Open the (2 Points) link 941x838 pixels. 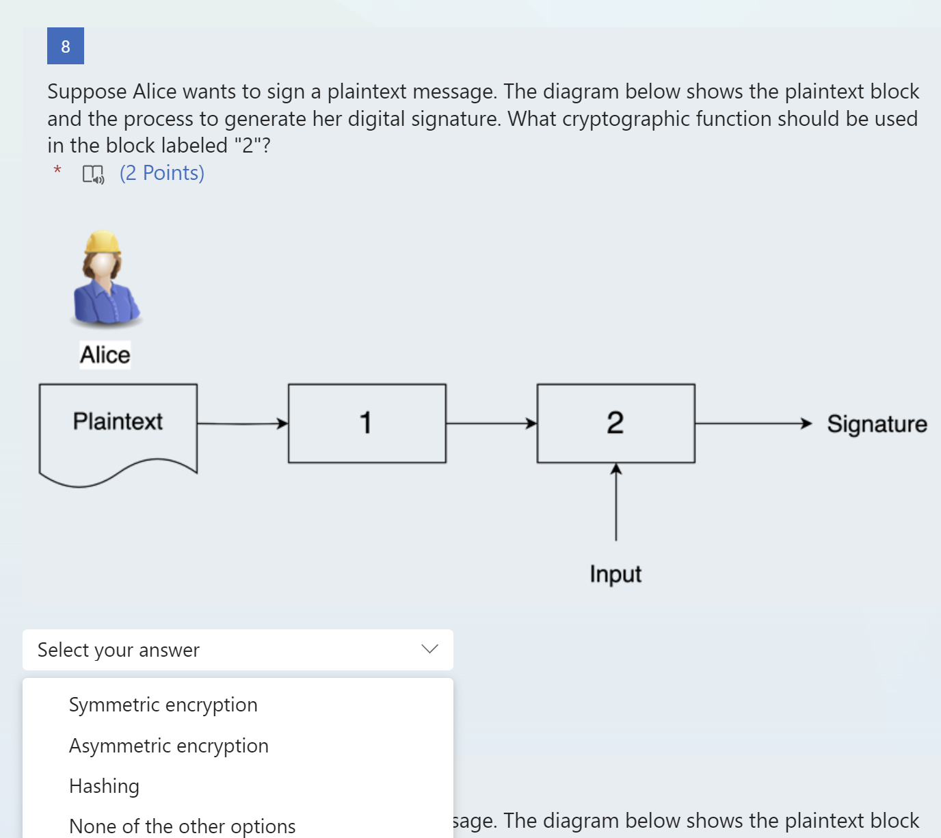[161, 172]
